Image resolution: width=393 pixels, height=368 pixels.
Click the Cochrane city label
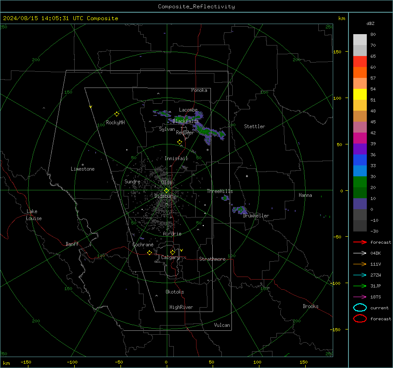[x=143, y=245]
